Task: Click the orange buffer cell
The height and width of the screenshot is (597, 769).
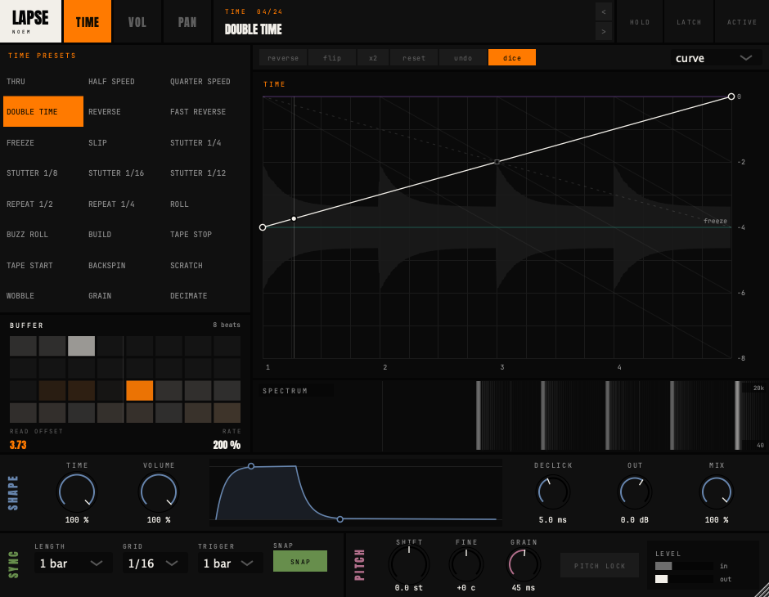Action: (140, 391)
